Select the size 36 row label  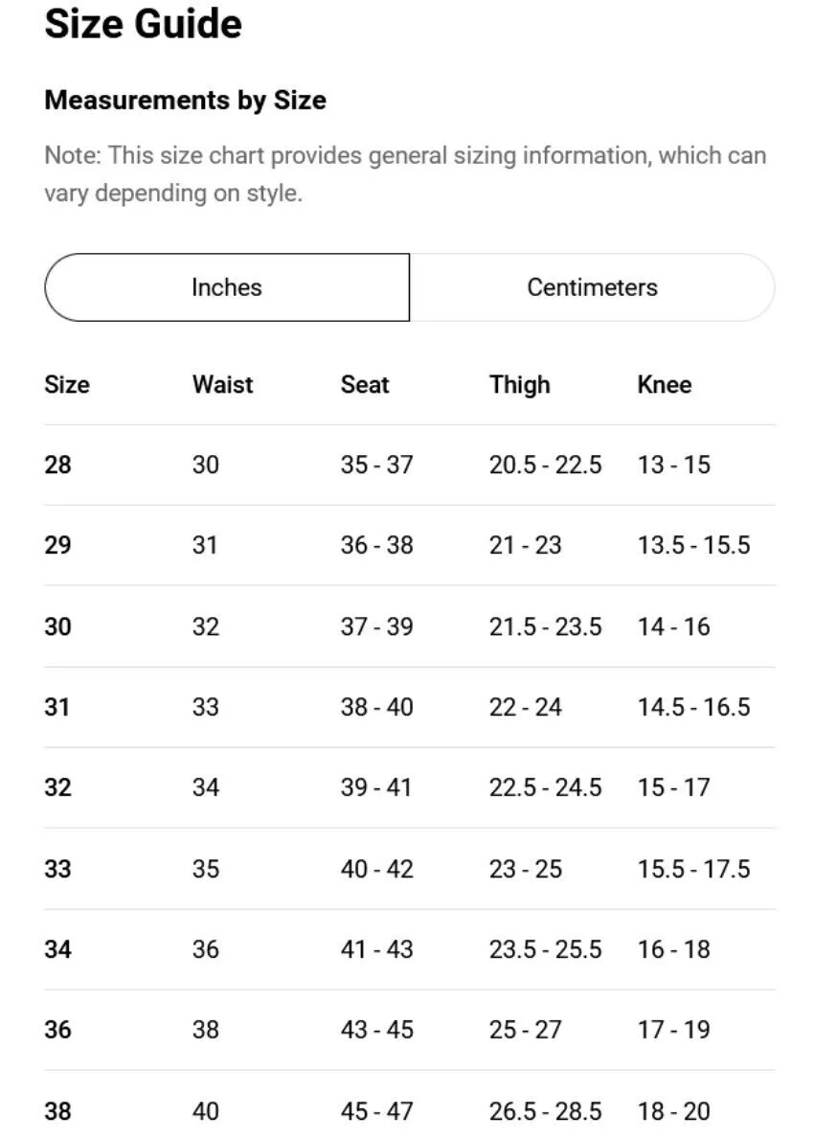point(58,1030)
